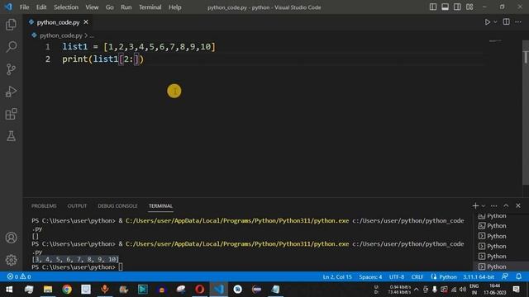Click terminal output [3, 4, 5, 6, 7, 8, 9, 10]
Viewport: 529px width, 297px height.
tap(75, 259)
